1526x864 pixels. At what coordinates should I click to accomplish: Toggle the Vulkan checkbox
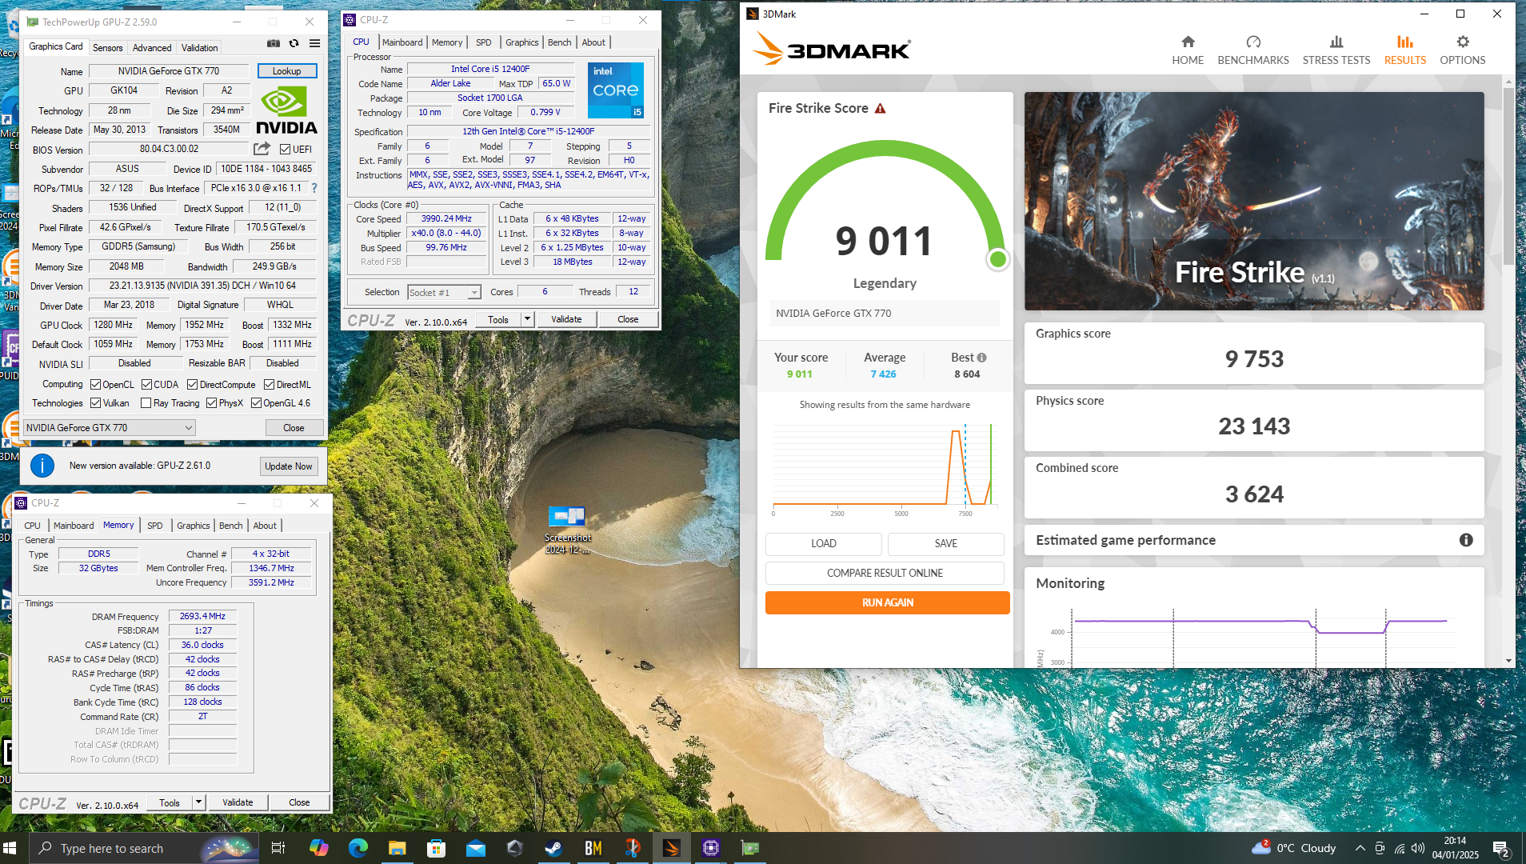96,403
